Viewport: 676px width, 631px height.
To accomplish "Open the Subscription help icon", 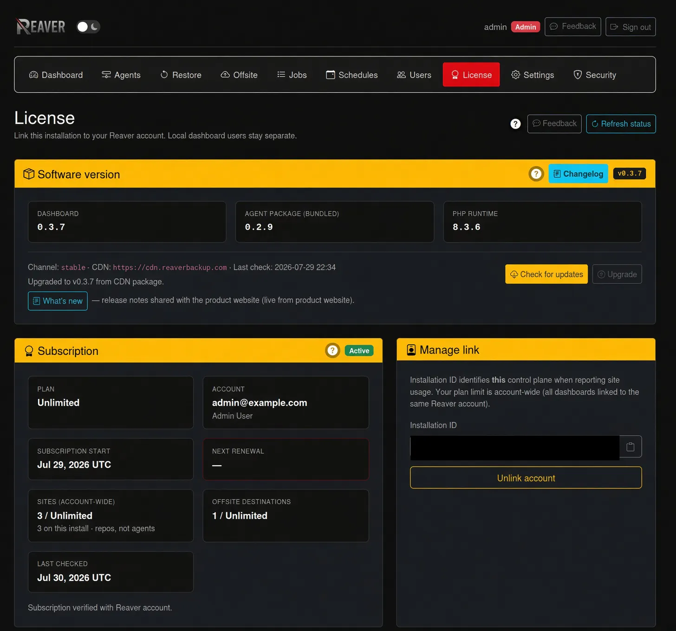I will (x=332, y=351).
